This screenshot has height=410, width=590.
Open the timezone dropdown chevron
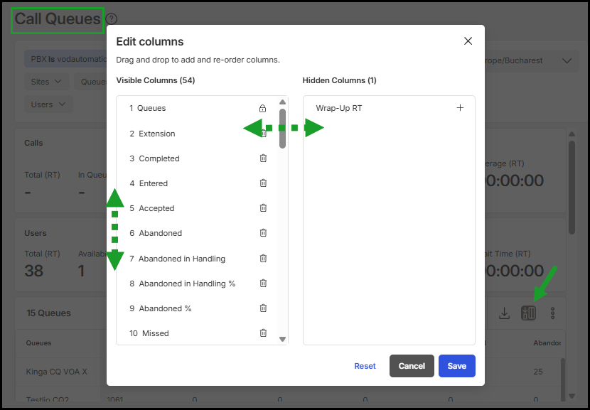tap(567, 61)
